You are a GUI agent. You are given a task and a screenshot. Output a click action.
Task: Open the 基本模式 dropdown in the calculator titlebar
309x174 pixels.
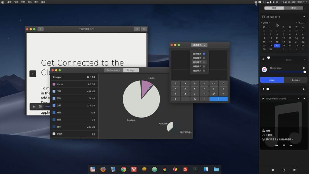[x=199, y=45]
